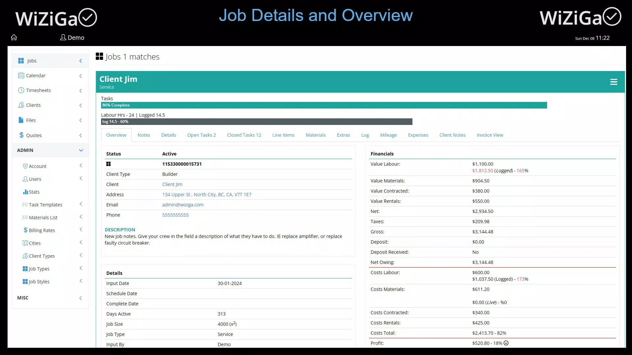Click the admin@wiziga.com email link
The height and width of the screenshot is (355, 632).
(183, 205)
